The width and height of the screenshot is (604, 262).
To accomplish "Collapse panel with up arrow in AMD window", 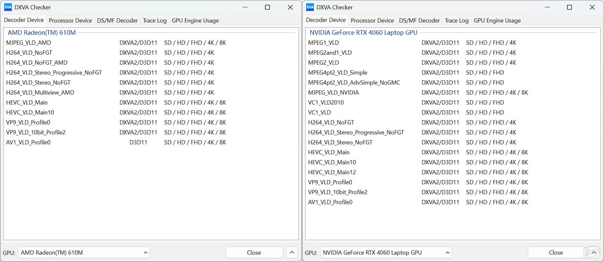I will (292, 252).
